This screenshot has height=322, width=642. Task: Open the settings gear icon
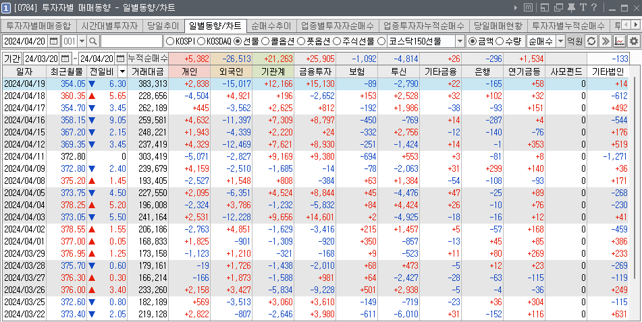[633, 42]
